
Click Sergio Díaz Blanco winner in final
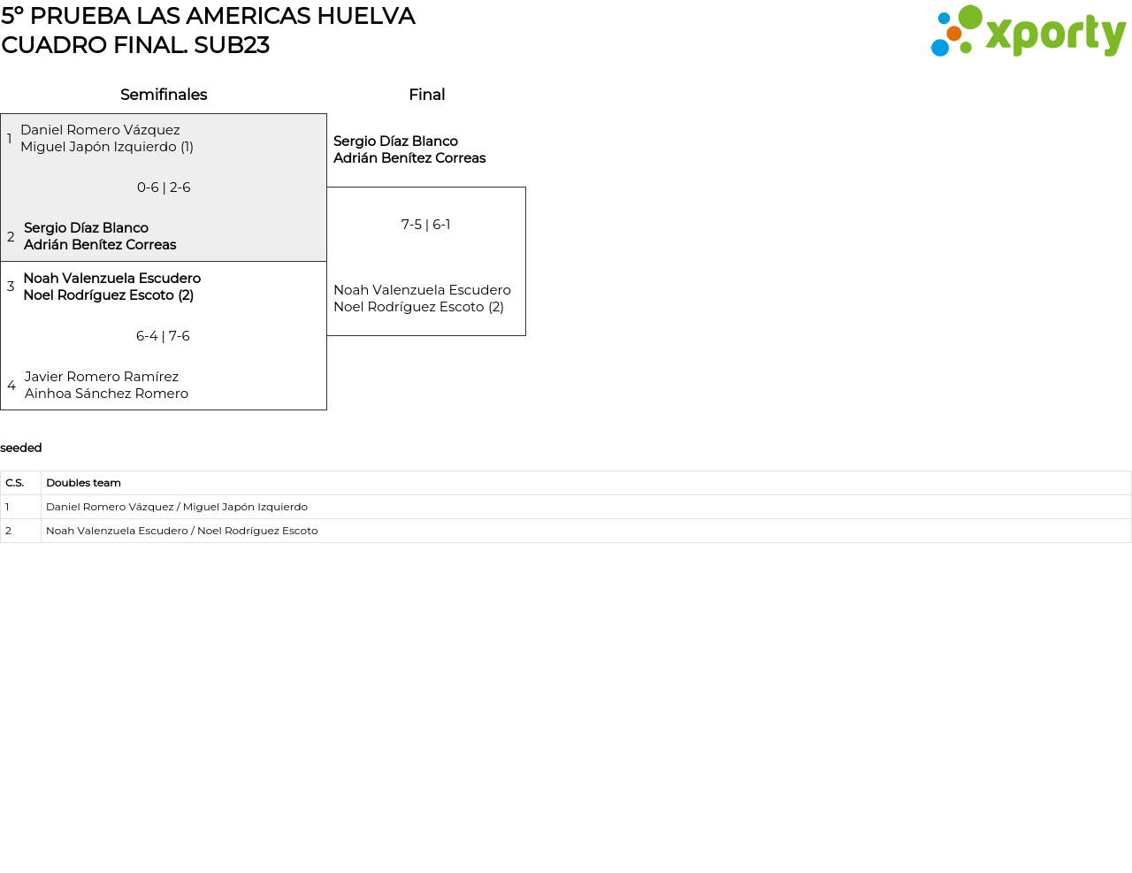(x=409, y=149)
